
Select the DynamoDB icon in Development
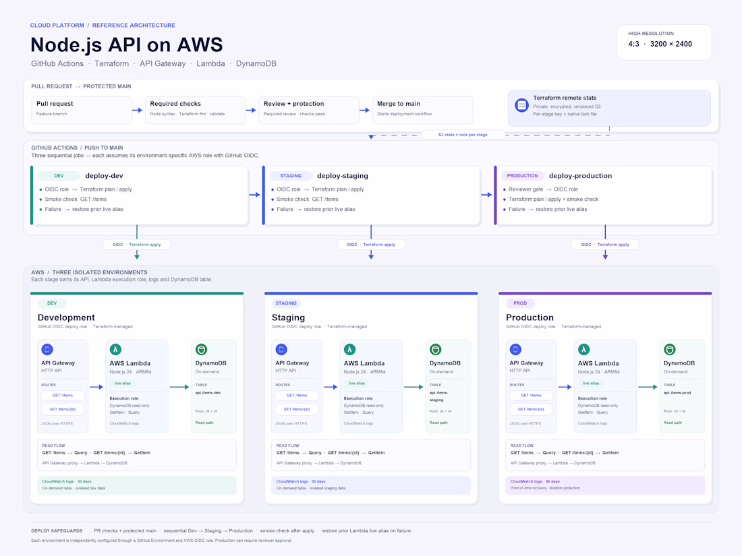click(201, 349)
